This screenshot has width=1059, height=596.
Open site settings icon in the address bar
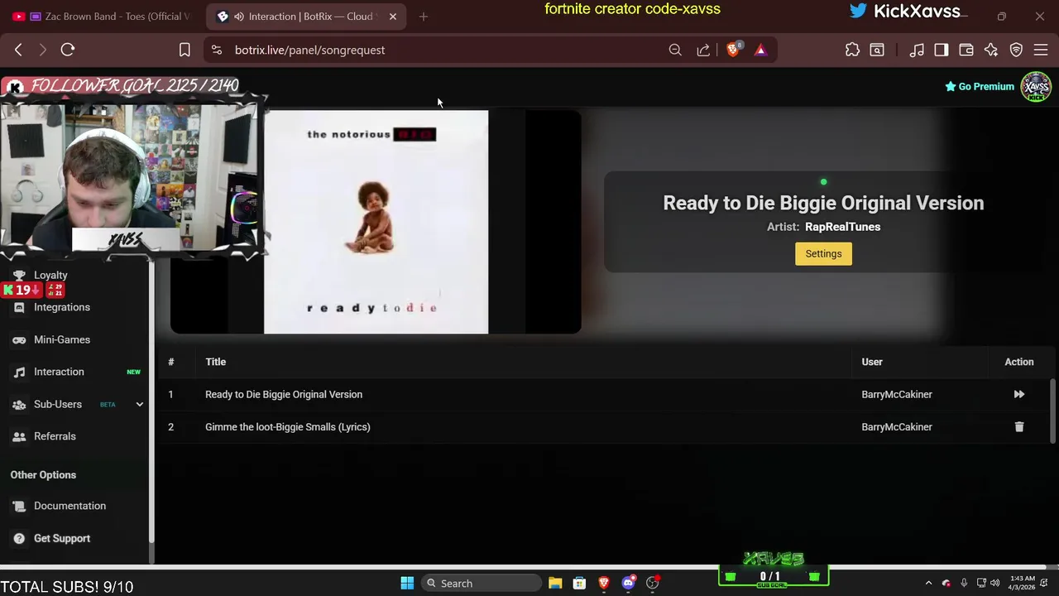pos(217,50)
